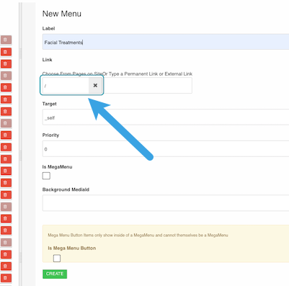Viewport: 289px width, 286px height.
Task: Click the Create button
Action: point(55,274)
